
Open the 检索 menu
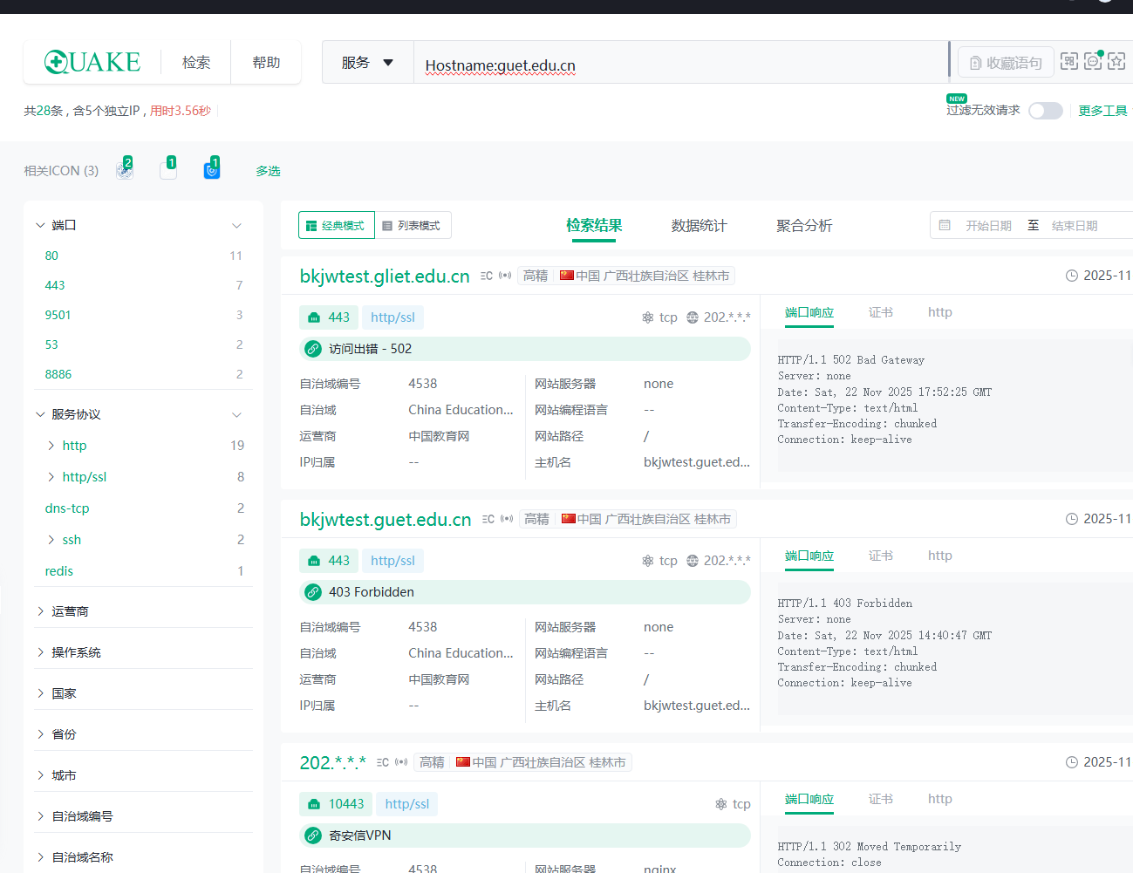tap(196, 62)
